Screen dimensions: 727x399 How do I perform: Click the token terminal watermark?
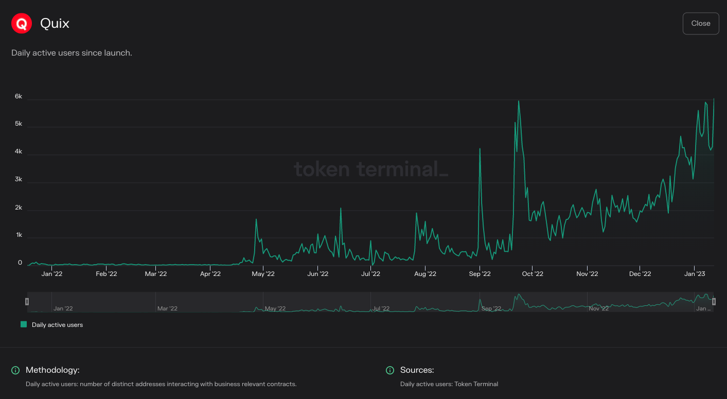[x=370, y=169]
